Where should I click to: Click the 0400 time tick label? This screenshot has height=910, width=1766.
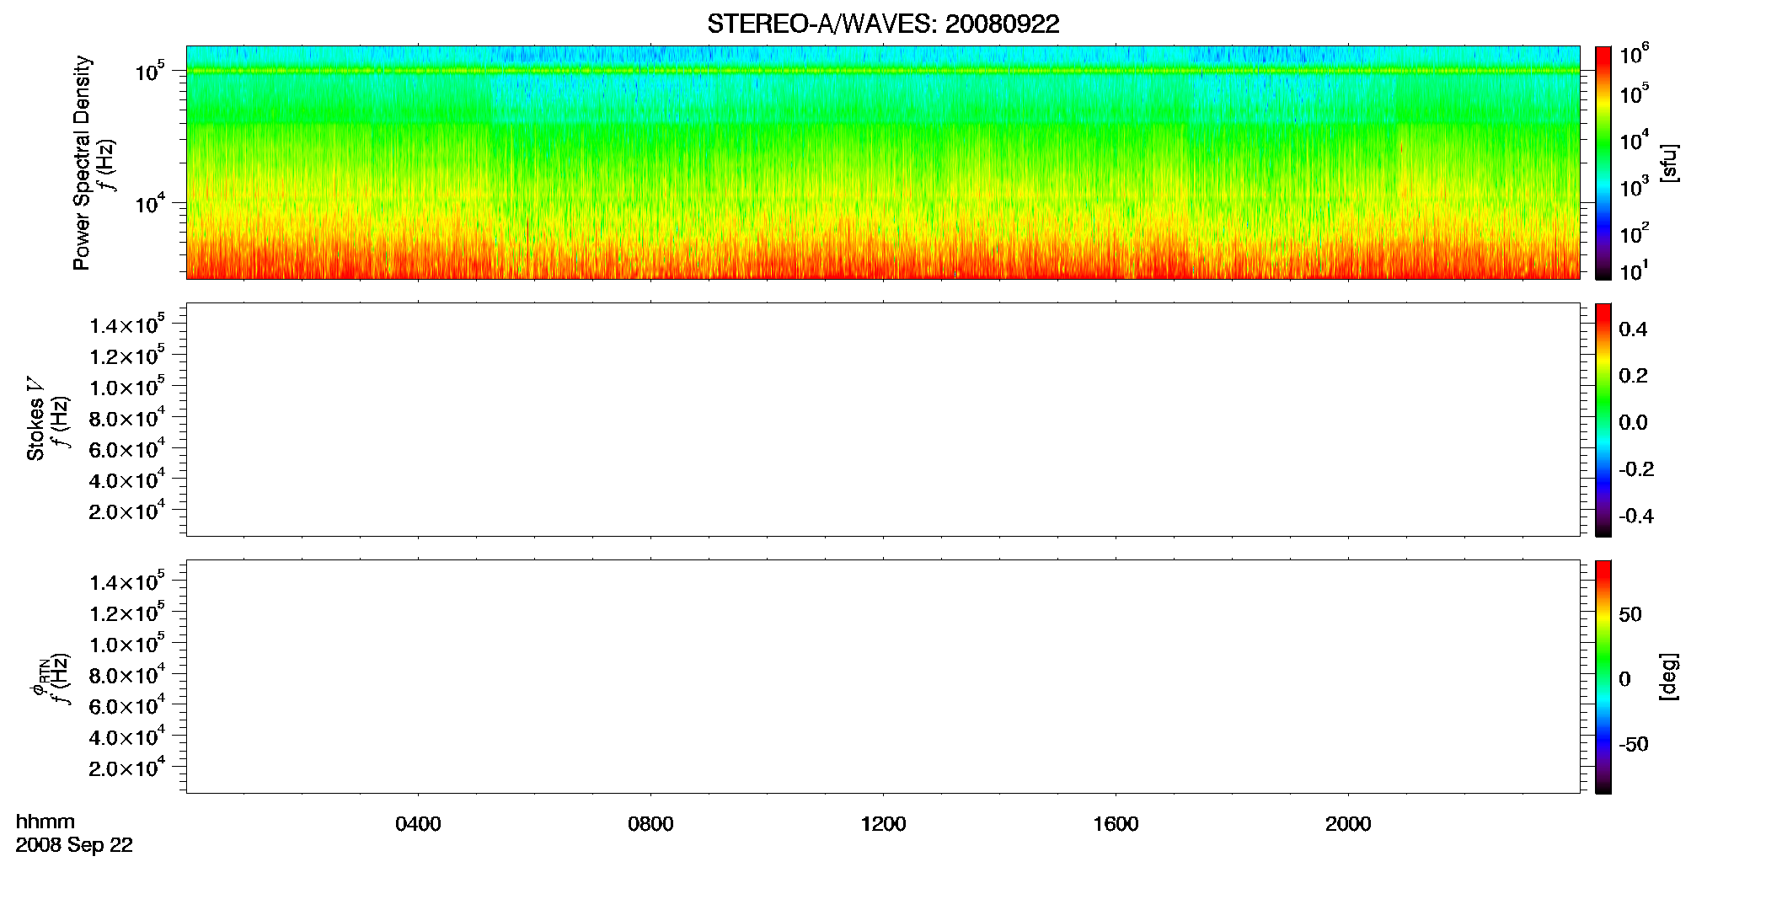[418, 824]
